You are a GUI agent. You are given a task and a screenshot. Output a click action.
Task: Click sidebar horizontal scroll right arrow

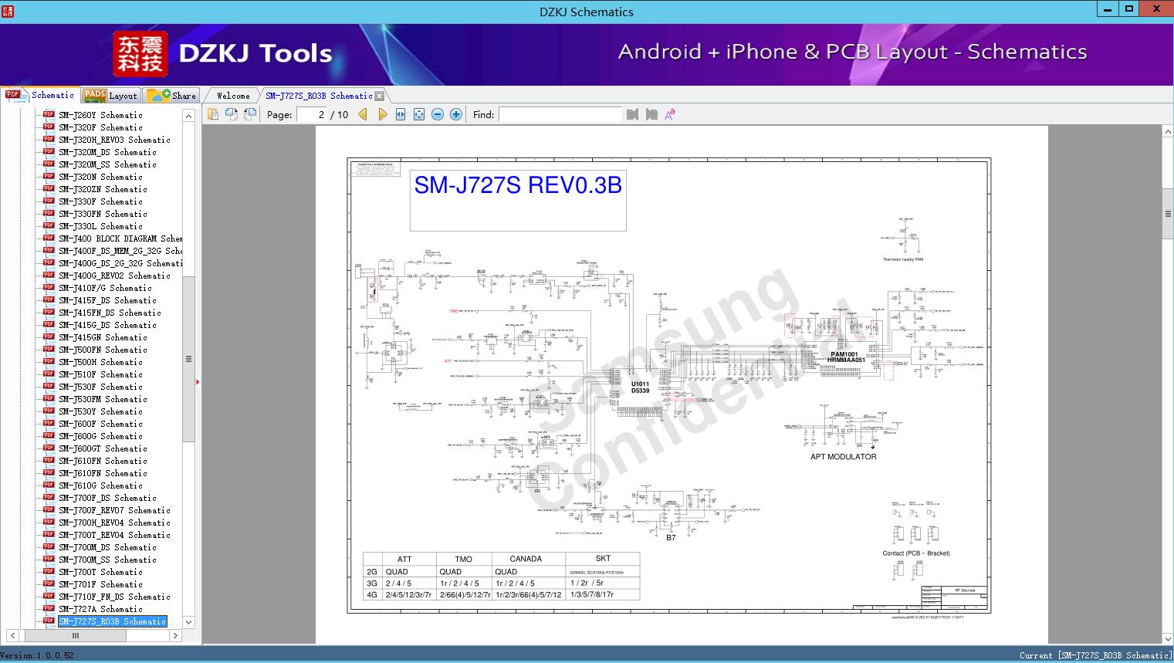click(175, 635)
